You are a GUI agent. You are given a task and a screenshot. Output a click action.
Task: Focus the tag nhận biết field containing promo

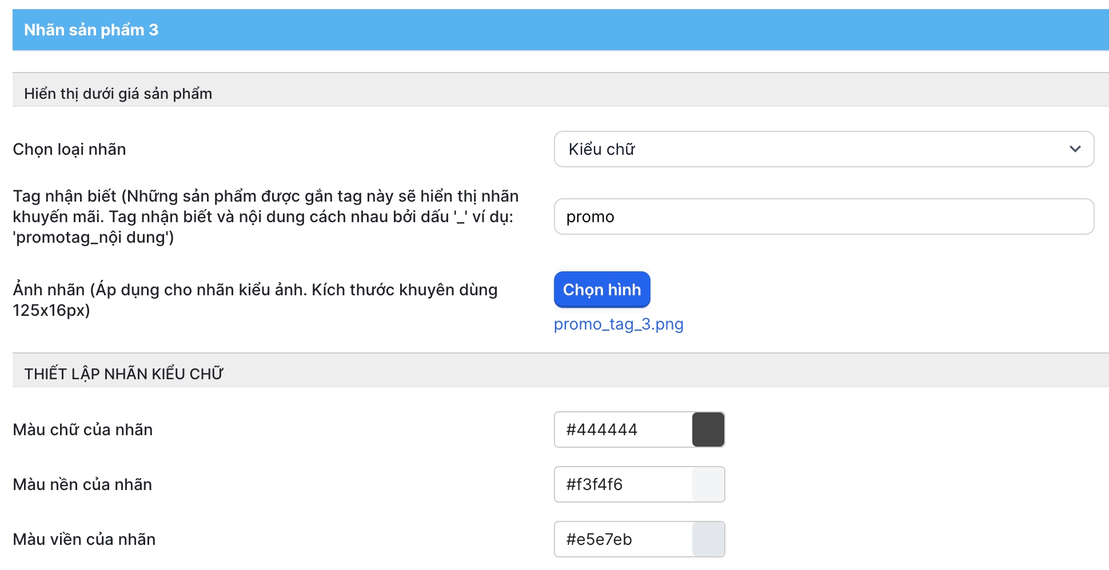click(823, 216)
